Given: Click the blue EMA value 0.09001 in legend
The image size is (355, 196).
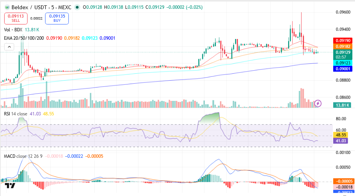Looking at the screenshot, I should coord(107,38).
